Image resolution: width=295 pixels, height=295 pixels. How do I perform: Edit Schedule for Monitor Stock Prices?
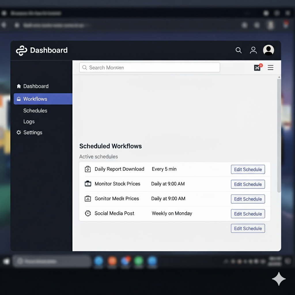click(248, 184)
